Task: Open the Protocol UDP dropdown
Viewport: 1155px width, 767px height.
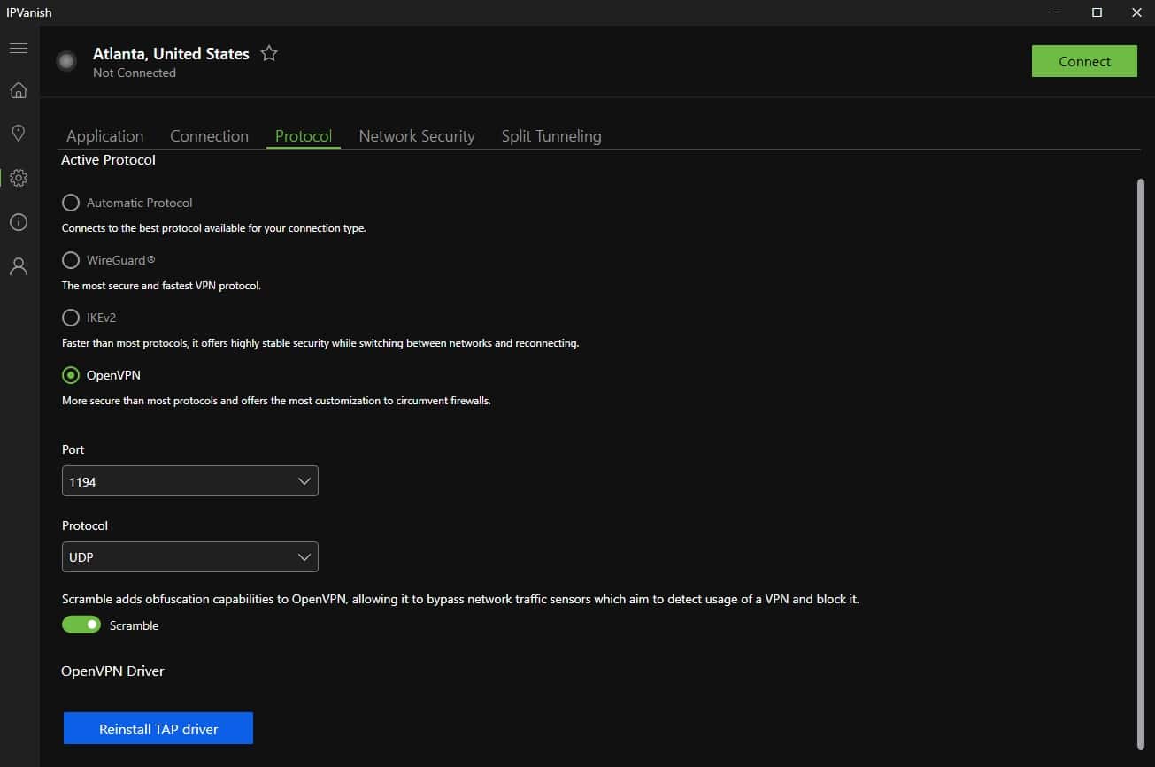Action: (x=190, y=557)
